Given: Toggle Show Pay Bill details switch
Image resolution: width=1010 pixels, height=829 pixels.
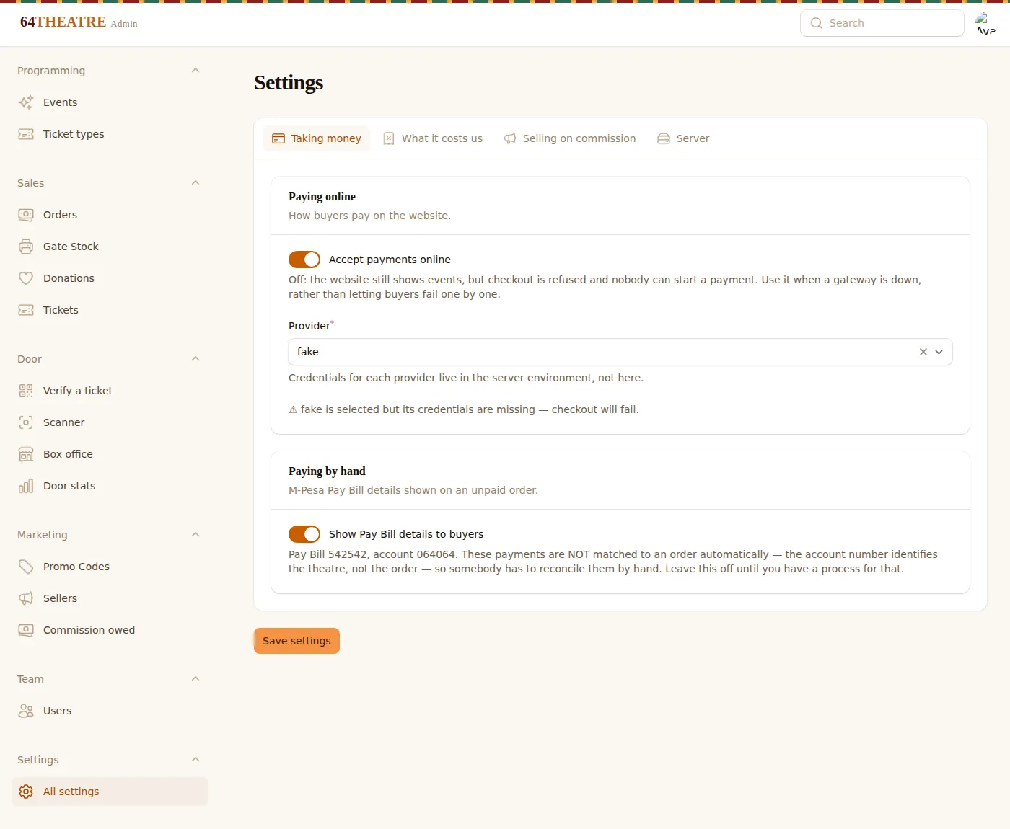Looking at the screenshot, I should 304,534.
